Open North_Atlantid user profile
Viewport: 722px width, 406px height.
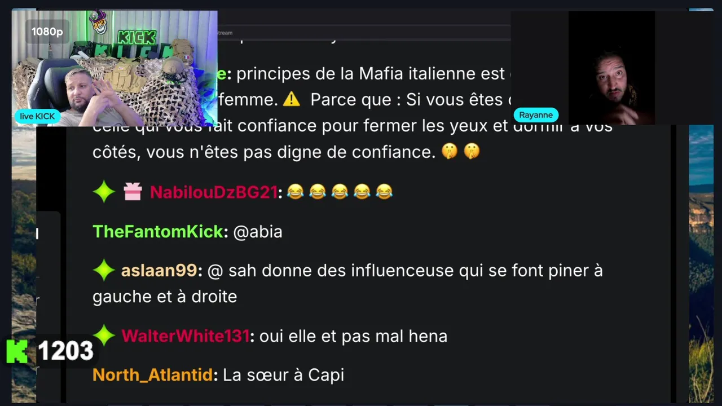tap(152, 375)
